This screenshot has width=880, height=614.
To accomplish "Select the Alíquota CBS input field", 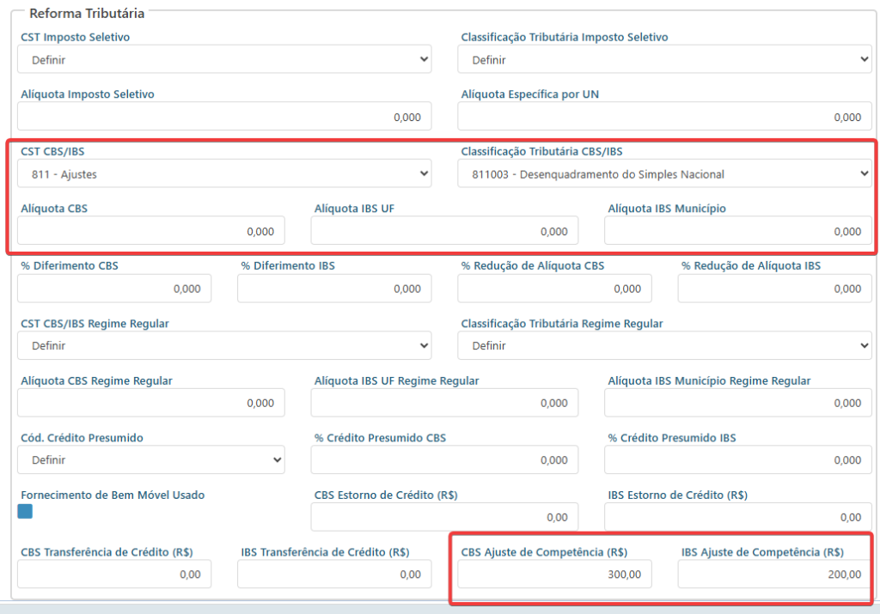I will coord(151,231).
